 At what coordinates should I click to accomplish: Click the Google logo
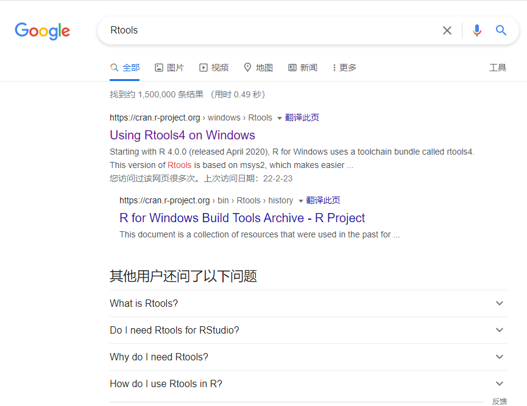click(43, 31)
